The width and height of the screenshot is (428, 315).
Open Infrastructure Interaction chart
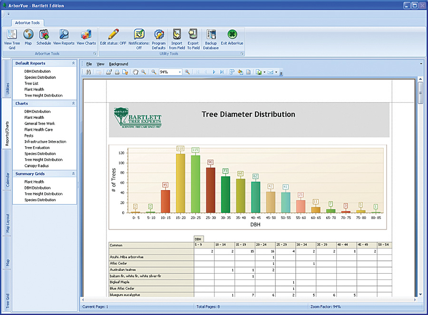pos(45,142)
